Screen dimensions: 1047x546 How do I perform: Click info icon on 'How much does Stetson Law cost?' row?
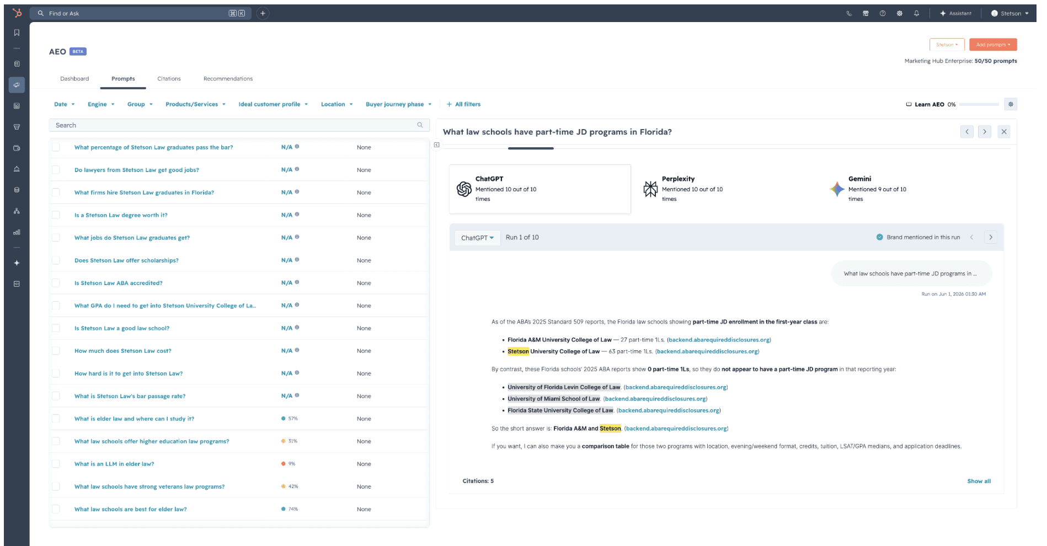click(297, 350)
